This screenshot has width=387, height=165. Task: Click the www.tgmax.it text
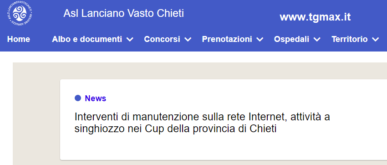point(315,17)
